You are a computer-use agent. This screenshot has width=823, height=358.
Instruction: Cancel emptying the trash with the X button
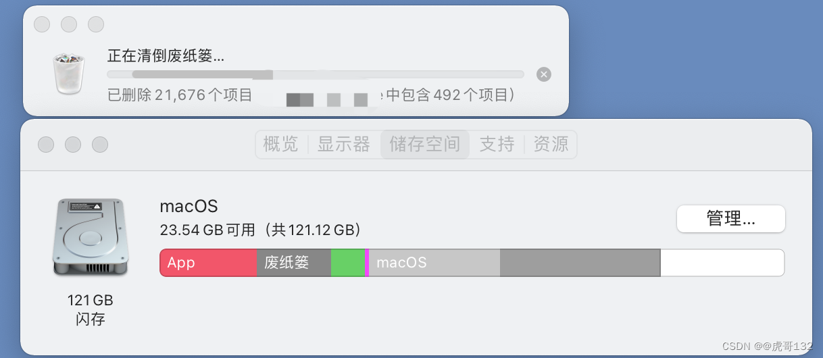pyautogui.click(x=544, y=74)
